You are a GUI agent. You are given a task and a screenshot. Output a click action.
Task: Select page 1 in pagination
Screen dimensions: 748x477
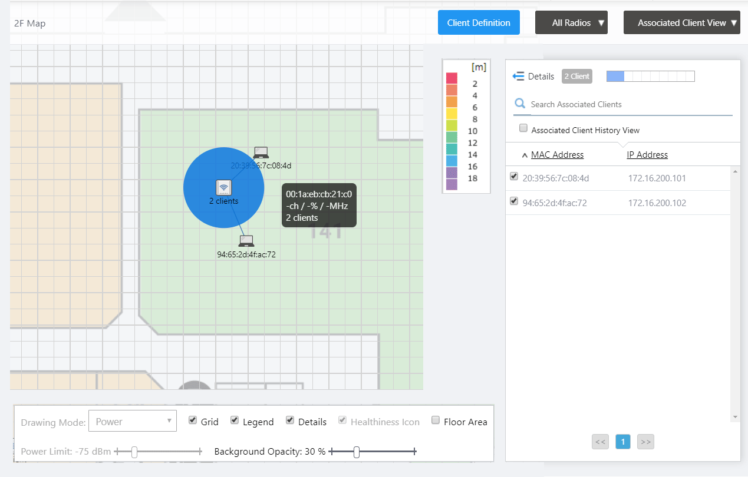[x=623, y=442]
